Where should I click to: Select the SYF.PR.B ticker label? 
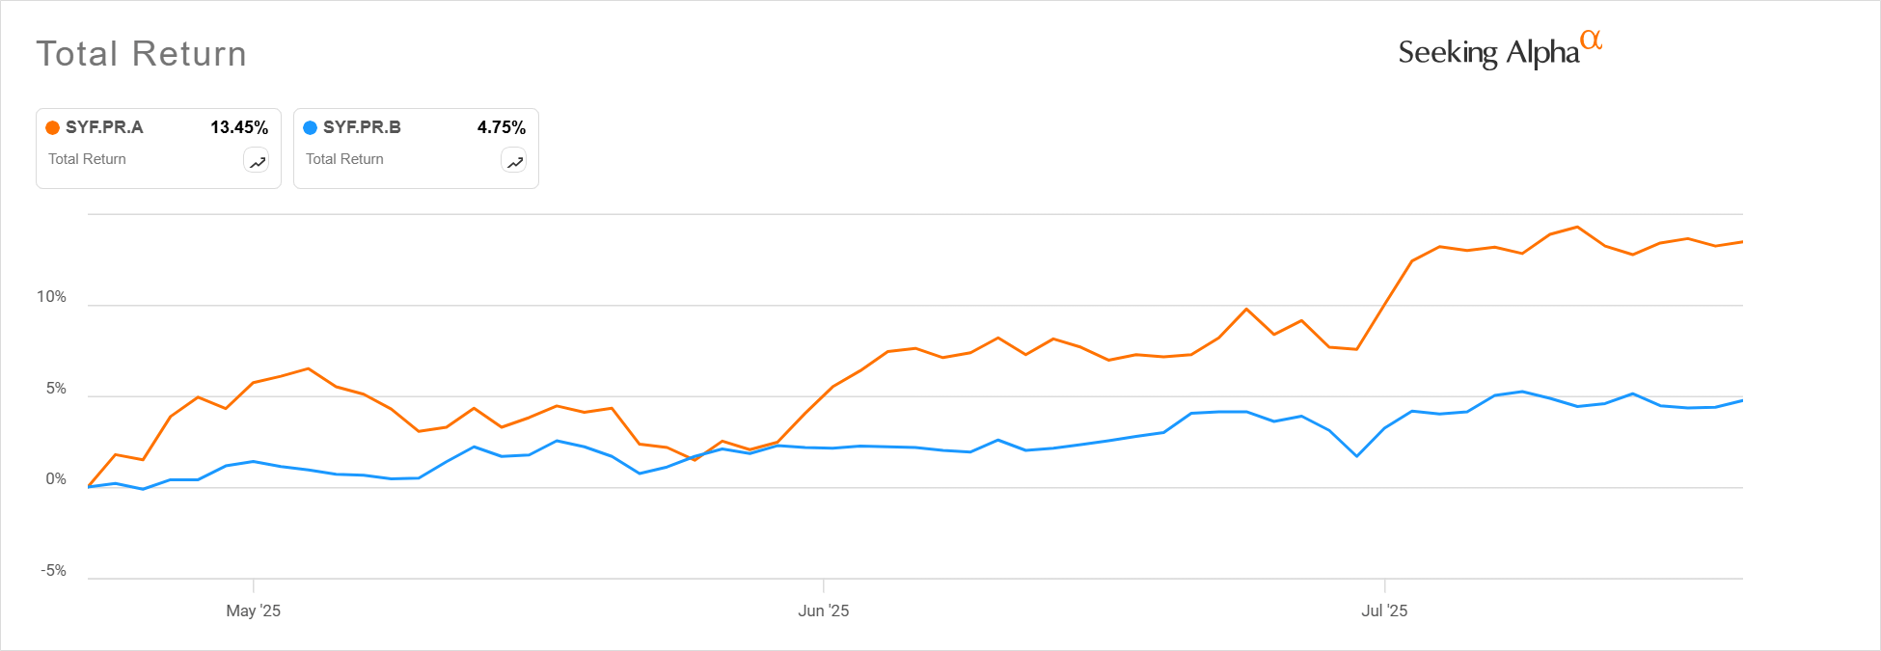[x=363, y=125]
